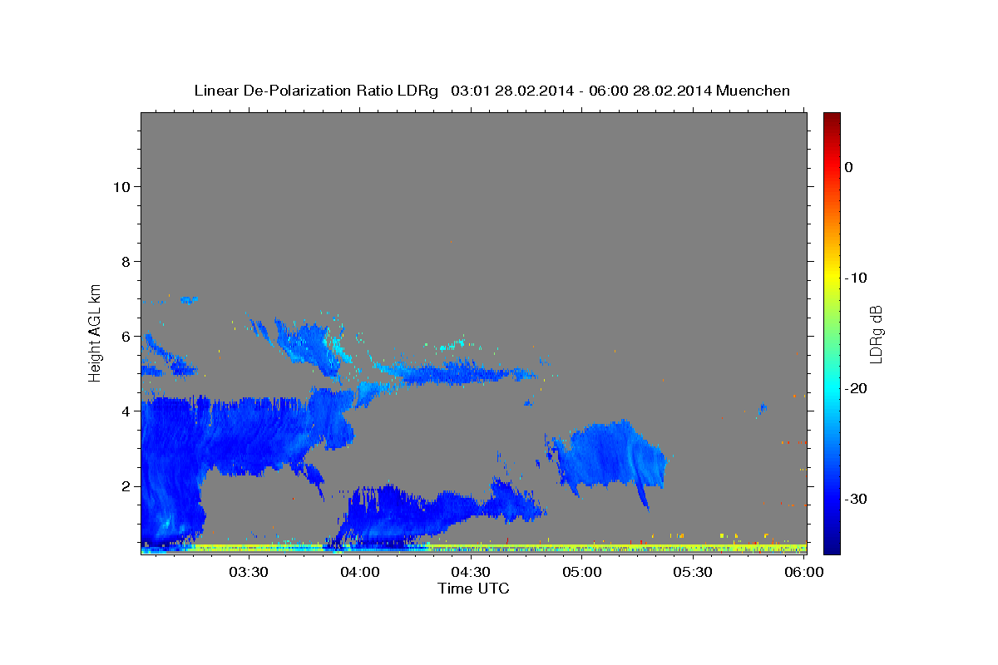The width and height of the screenshot is (998, 665).
Task: Select the 05:00 time tick label
Action: [582, 572]
